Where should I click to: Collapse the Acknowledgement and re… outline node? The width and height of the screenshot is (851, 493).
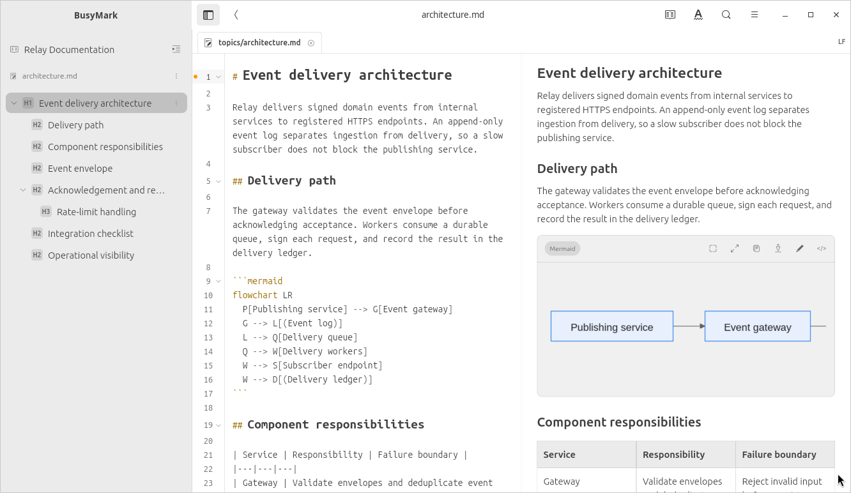(23, 190)
